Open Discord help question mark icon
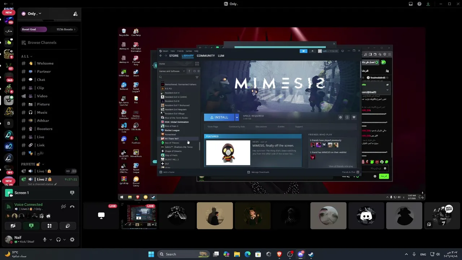The width and height of the screenshot is (462, 260). 419,4
